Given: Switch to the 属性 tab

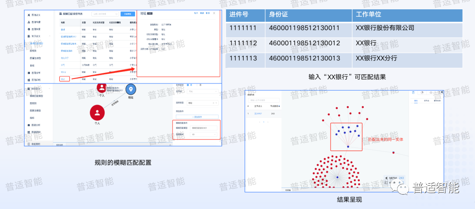Looking at the screenshot, I should click(x=416, y=100).
